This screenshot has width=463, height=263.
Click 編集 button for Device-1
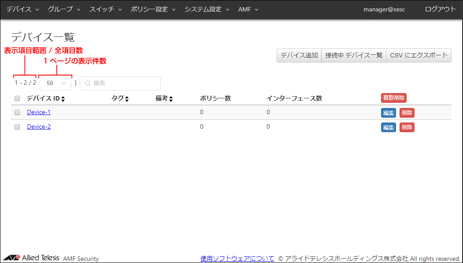pyautogui.click(x=388, y=113)
